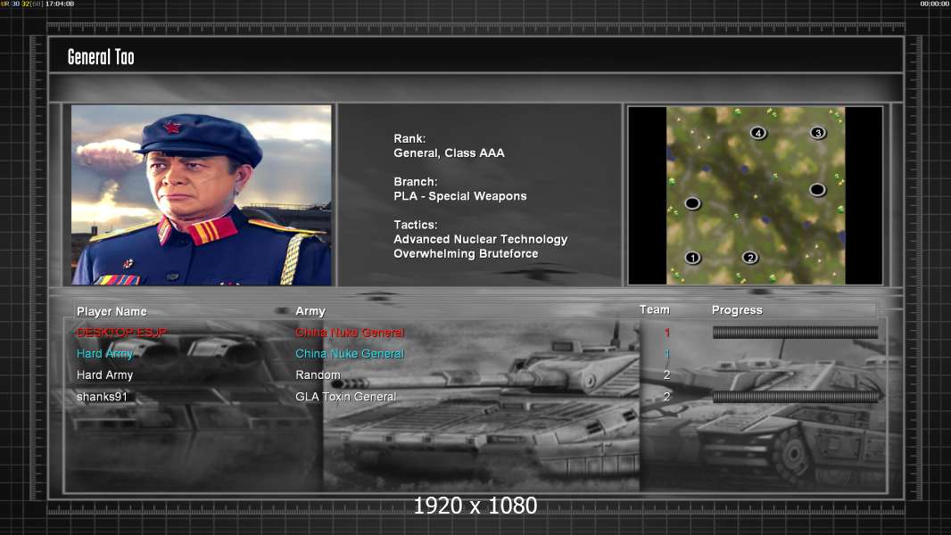
Task: Click the 17:04:08 clock readout
Action: pos(60,4)
